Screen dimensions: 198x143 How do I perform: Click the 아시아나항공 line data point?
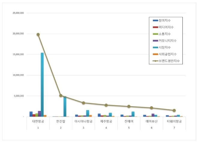pyautogui.click(x=83, y=103)
